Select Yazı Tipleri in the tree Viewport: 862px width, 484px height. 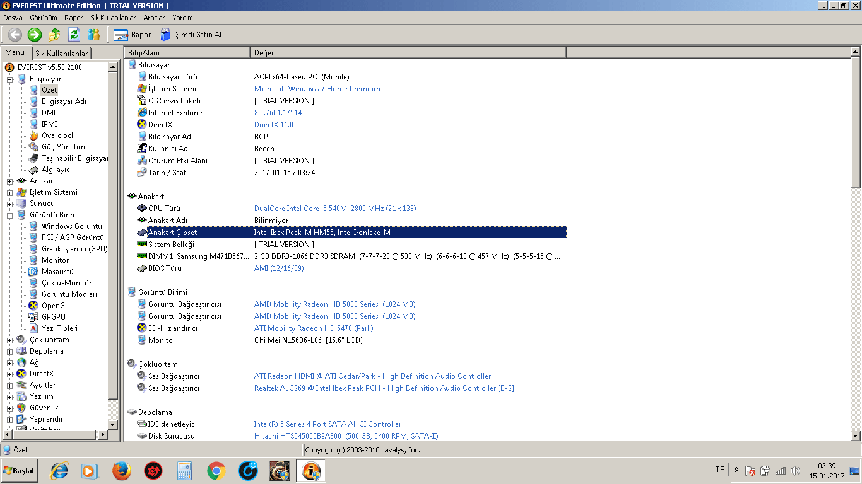tap(60, 328)
